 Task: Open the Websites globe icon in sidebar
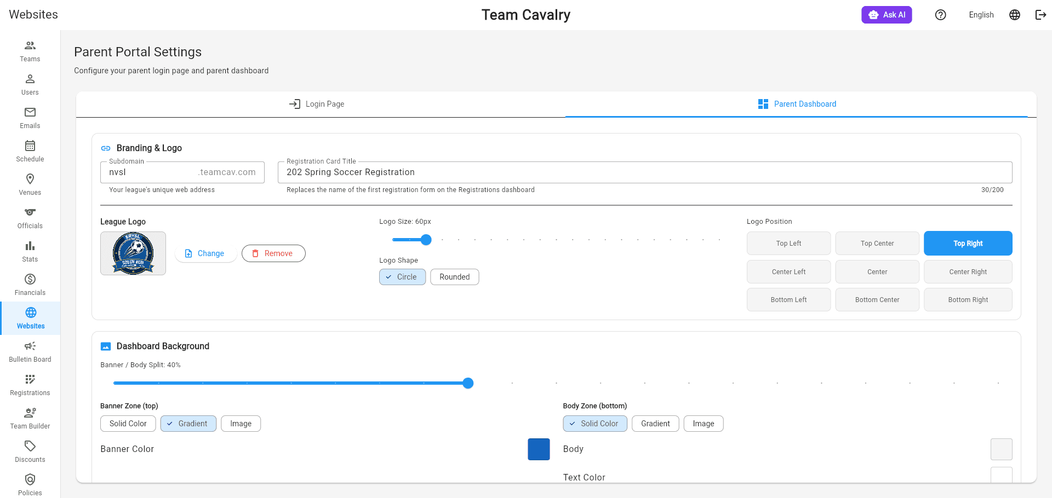[x=31, y=312]
